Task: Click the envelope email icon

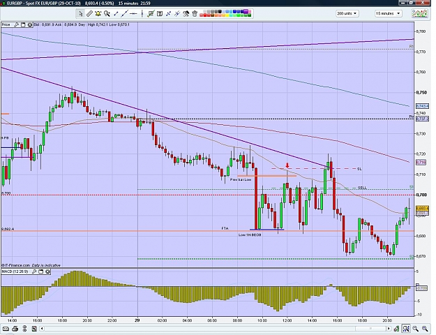Action: click(6, 329)
